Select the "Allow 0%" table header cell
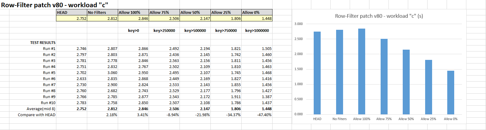The image size is (486, 130). point(257,12)
